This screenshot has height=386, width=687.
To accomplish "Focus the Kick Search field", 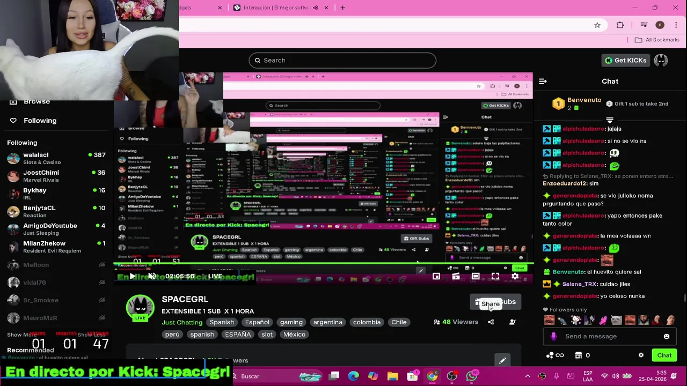I will tap(342, 60).
